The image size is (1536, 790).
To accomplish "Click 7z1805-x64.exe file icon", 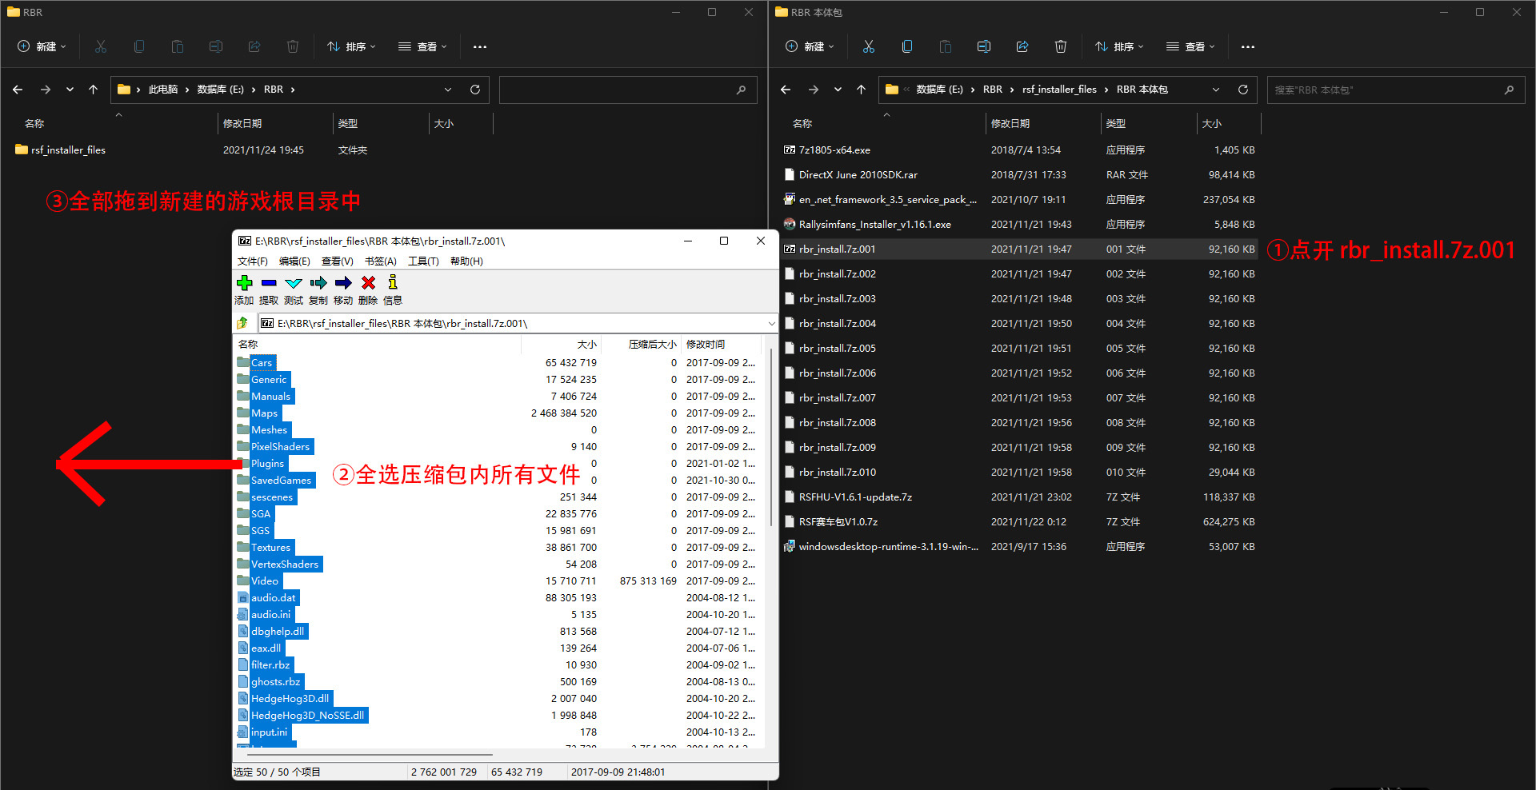I will [790, 150].
